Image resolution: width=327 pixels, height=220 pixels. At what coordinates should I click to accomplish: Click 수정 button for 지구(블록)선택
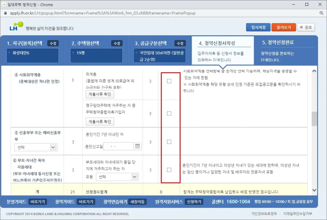(53, 43)
